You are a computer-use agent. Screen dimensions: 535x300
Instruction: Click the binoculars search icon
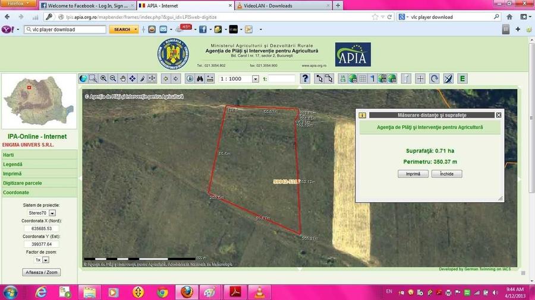pyautogui.click(x=200, y=79)
